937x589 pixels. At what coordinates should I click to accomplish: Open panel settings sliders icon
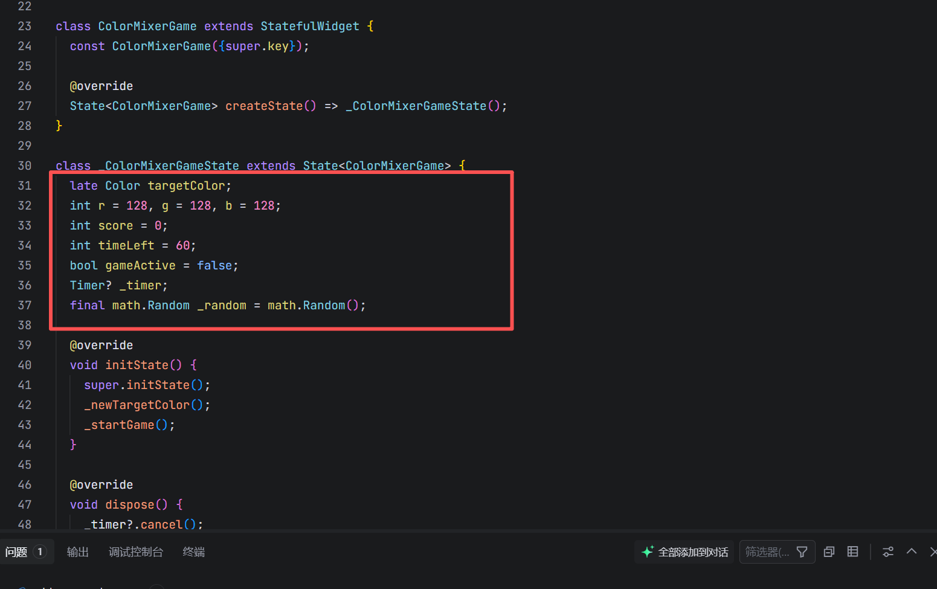pyautogui.click(x=887, y=552)
